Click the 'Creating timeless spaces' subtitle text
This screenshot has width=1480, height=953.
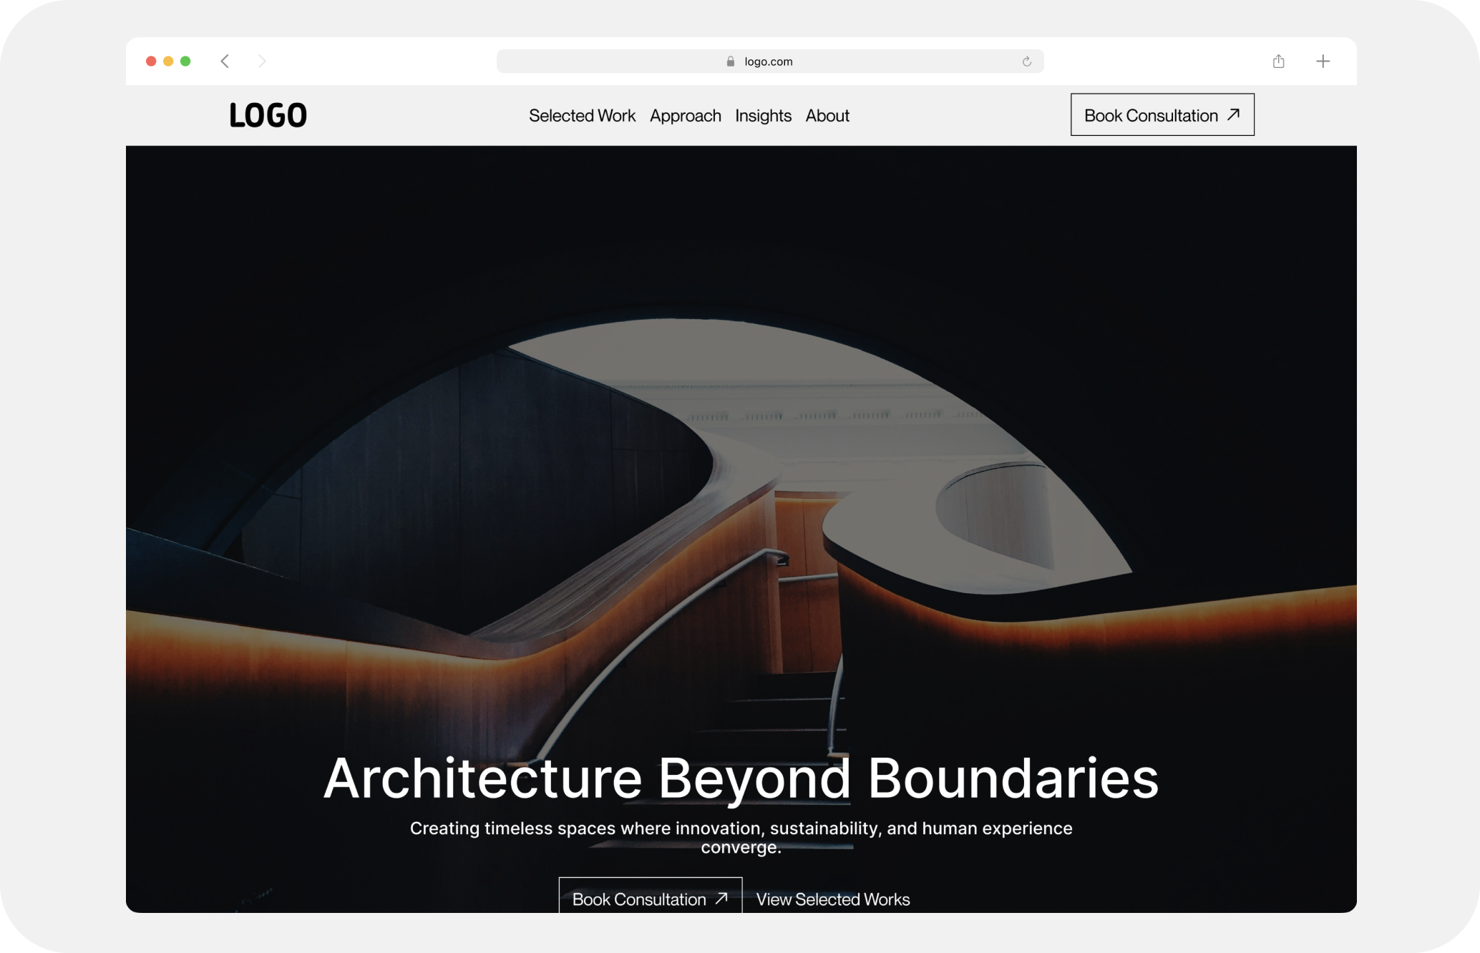(x=741, y=838)
